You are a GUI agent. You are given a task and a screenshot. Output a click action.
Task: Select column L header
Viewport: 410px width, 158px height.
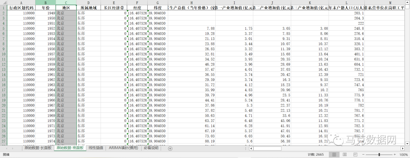347,2
